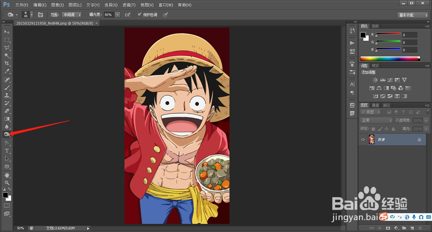Viewport: 432px width, 232px height.
Task: Enable airbrush mode in options bar
Action: [x=127, y=15]
